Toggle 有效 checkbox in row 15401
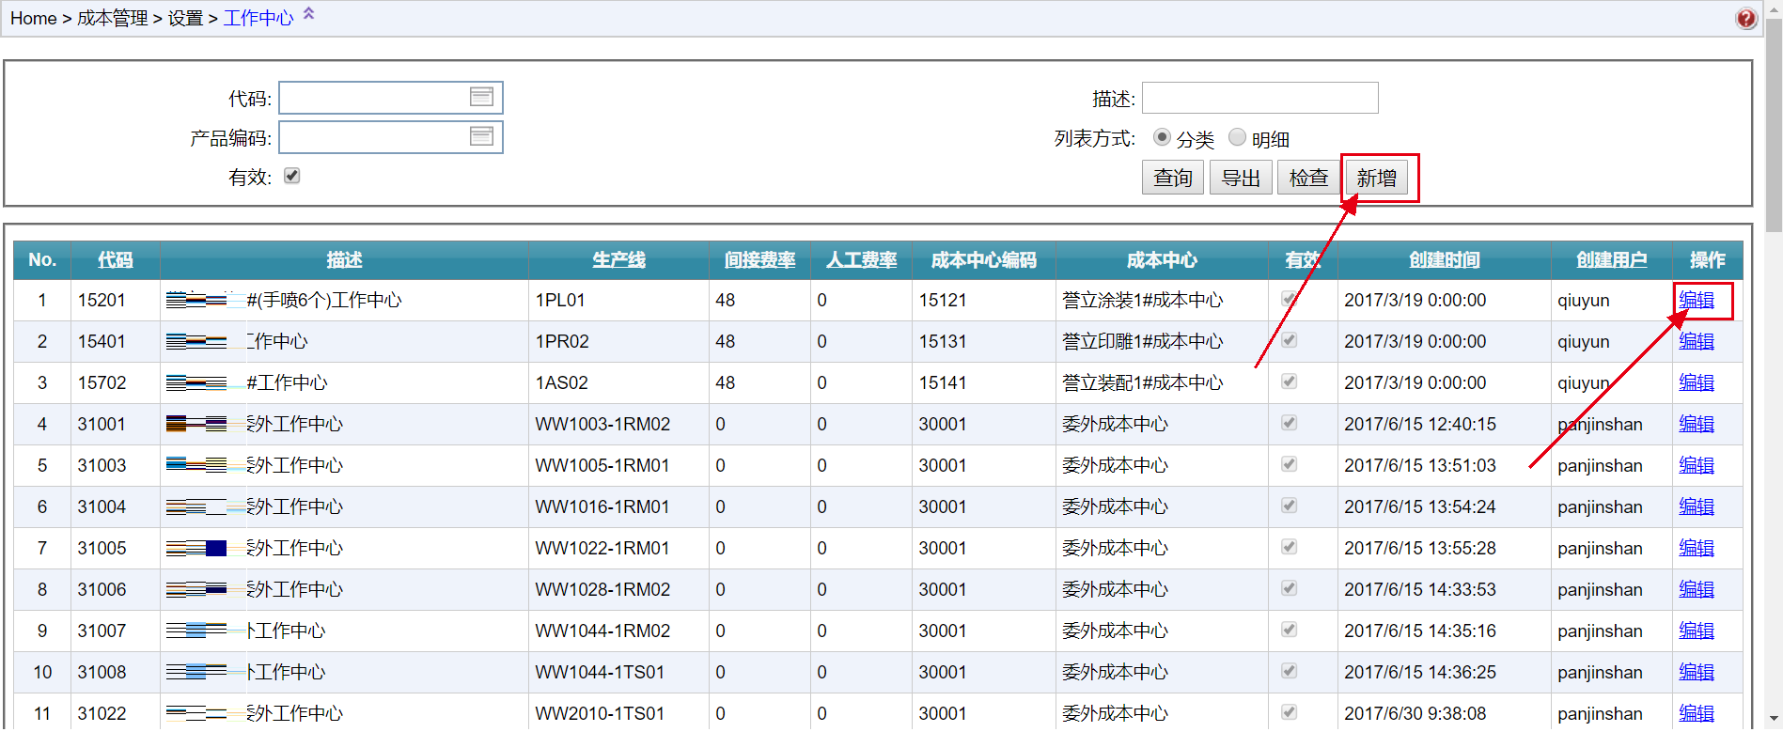 [1290, 340]
